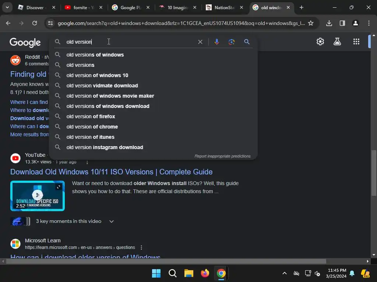Open File Explorer from taskbar
This screenshot has width=377, height=282.
pyautogui.click(x=189, y=273)
